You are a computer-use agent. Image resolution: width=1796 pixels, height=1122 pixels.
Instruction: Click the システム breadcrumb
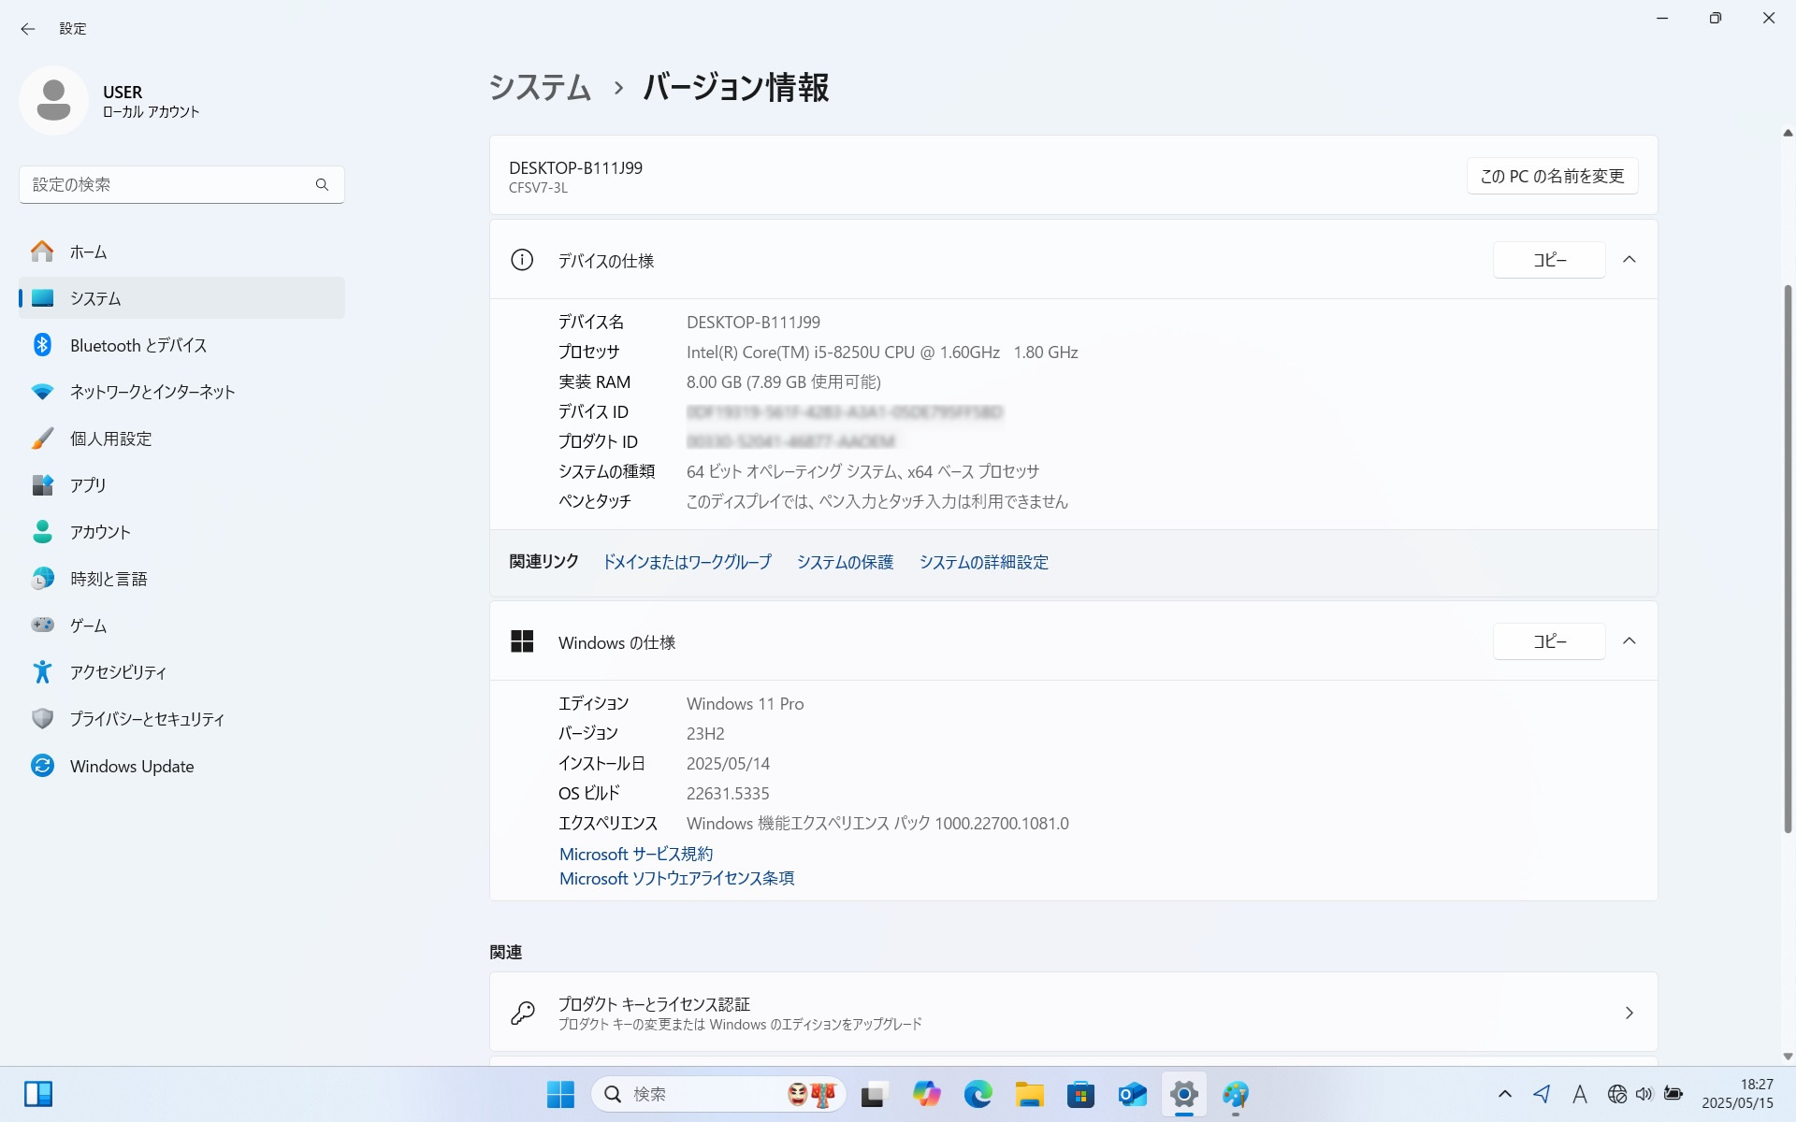[x=540, y=87]
